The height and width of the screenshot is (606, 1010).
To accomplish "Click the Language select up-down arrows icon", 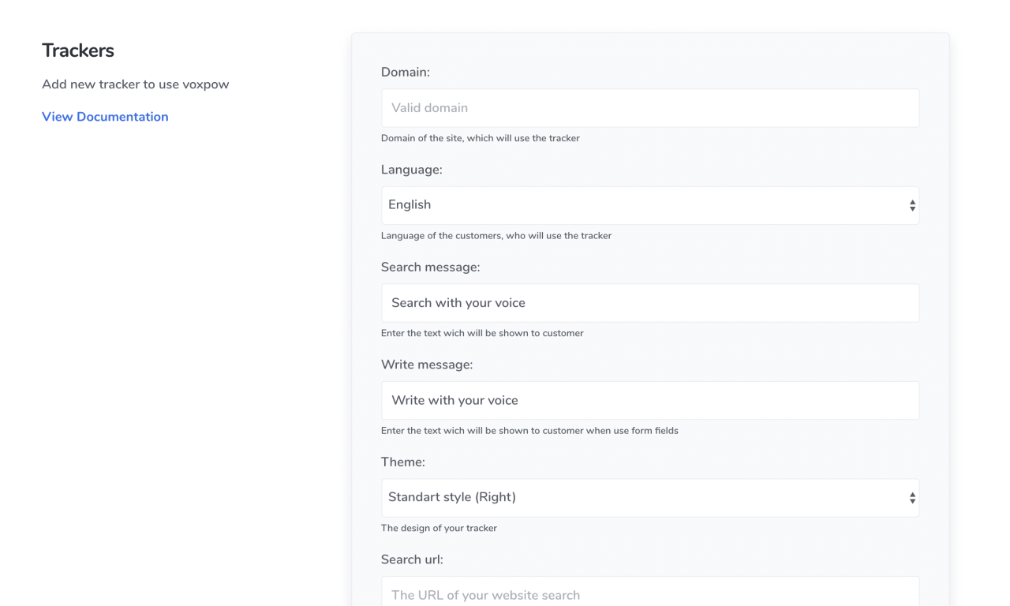I will (912, 206).
